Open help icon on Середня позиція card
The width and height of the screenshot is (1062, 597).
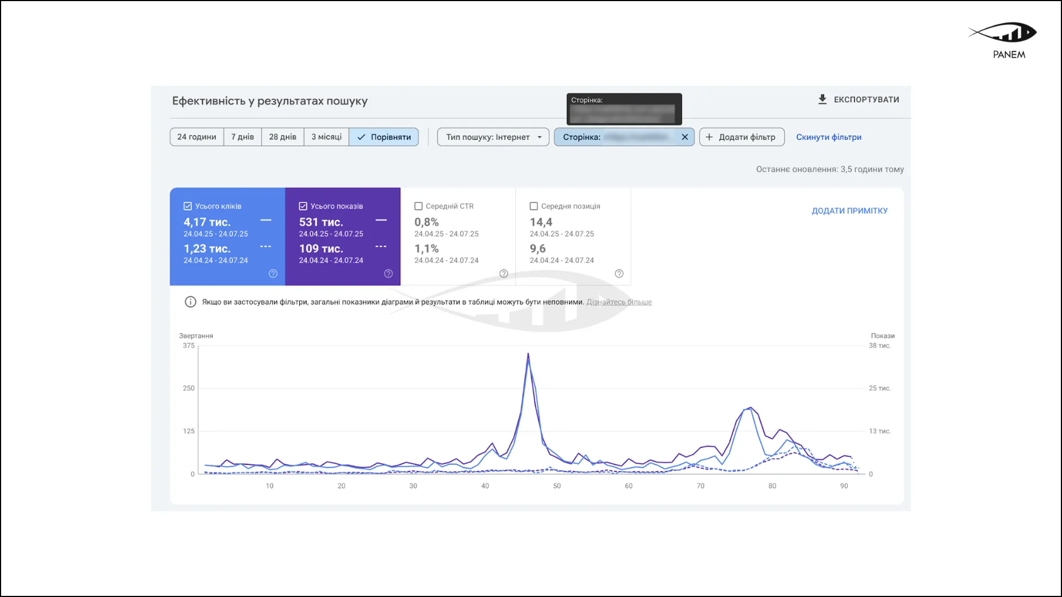(x=619, y=274)
